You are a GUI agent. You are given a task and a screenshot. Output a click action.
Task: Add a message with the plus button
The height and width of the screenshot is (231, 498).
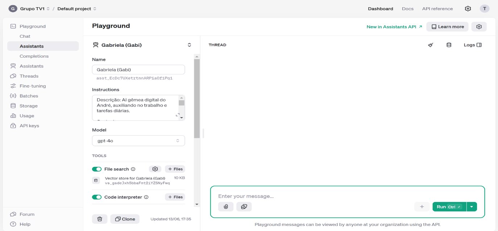tap(422, 207)
